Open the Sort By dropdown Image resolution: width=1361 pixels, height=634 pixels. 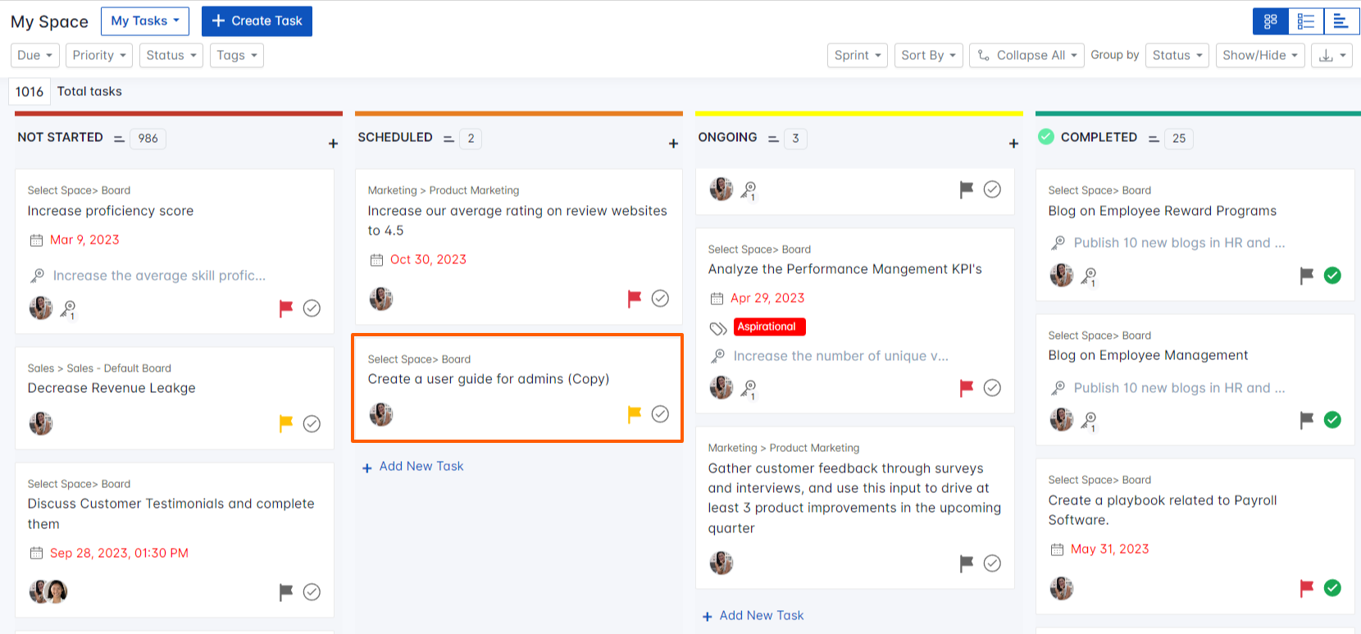coord(928,55)
